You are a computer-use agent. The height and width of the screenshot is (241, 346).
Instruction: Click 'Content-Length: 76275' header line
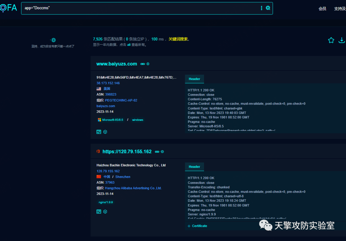(x=205, y=99)
